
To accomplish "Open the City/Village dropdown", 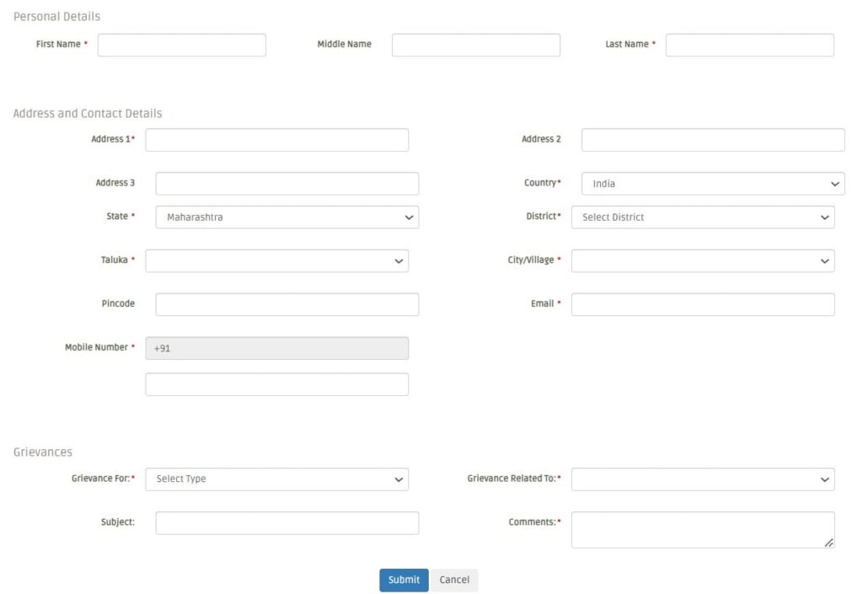I will (702, 261).
